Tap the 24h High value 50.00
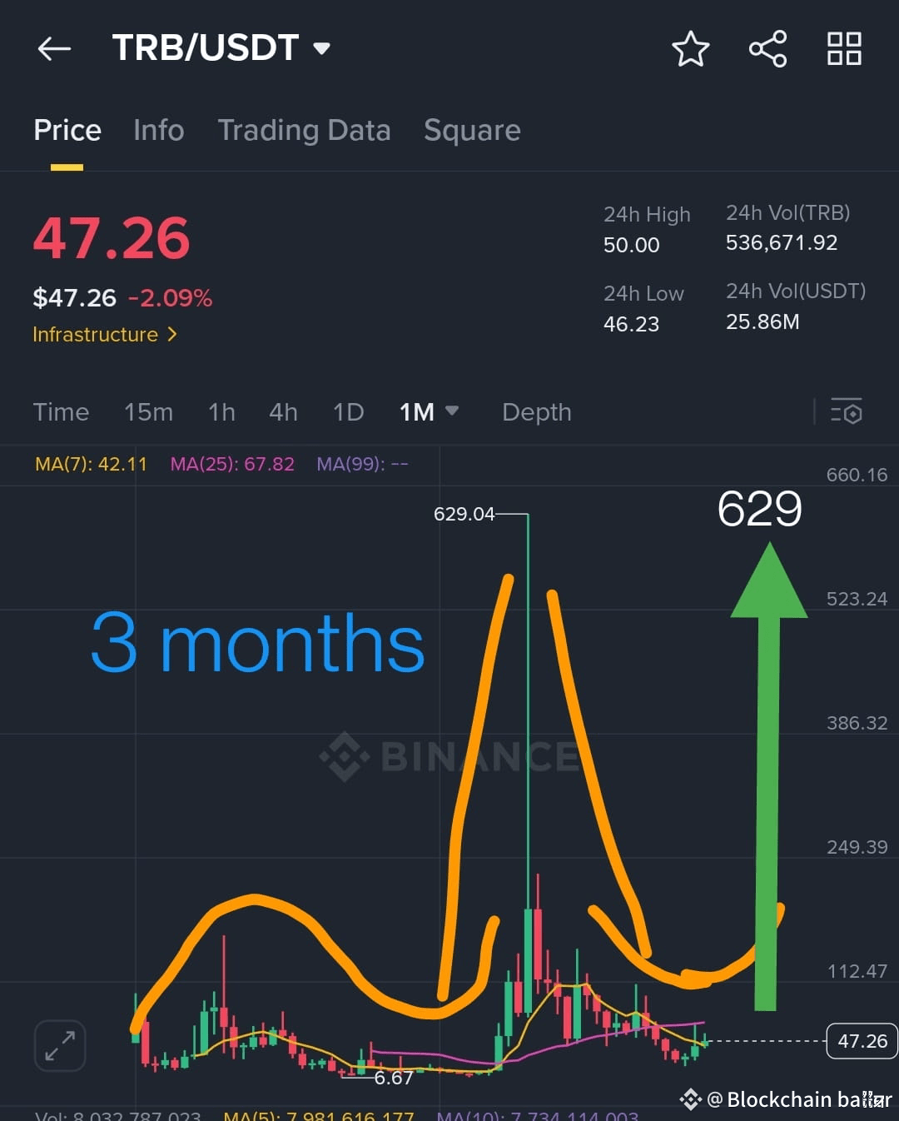This screenshot has width=899, height=1121. click(x=632, y=245)
